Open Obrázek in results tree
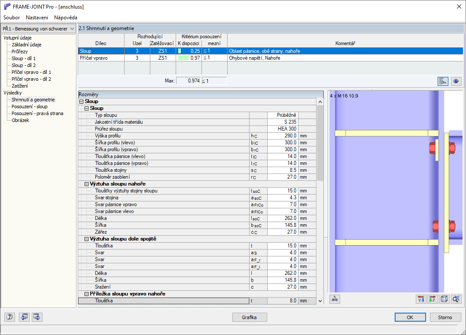The height and width of the screenshot is (335, 466). tap(20, 120)
